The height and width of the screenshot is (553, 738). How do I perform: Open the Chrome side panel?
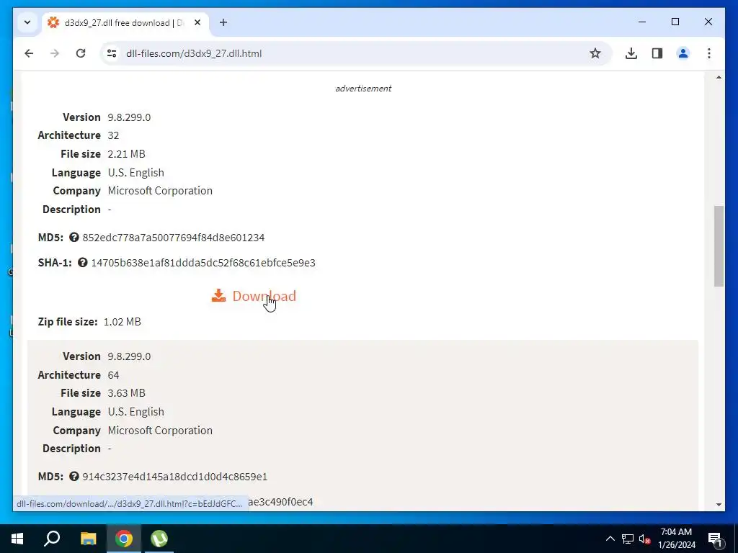[x=657, y=53]
